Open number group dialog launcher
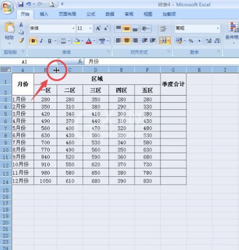The height and width of the screenshot is (250, 239). pyautogui.click(x=219, y=51)
